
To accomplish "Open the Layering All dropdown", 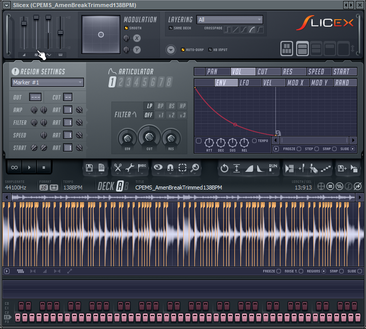I will pyautogui.click(x=230, y=20).
